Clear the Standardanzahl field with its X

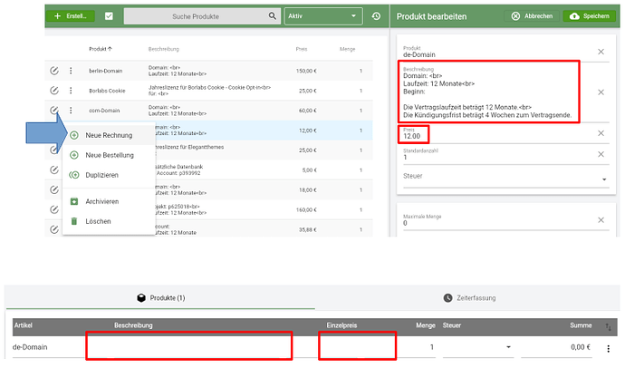[x=601, y=154]
